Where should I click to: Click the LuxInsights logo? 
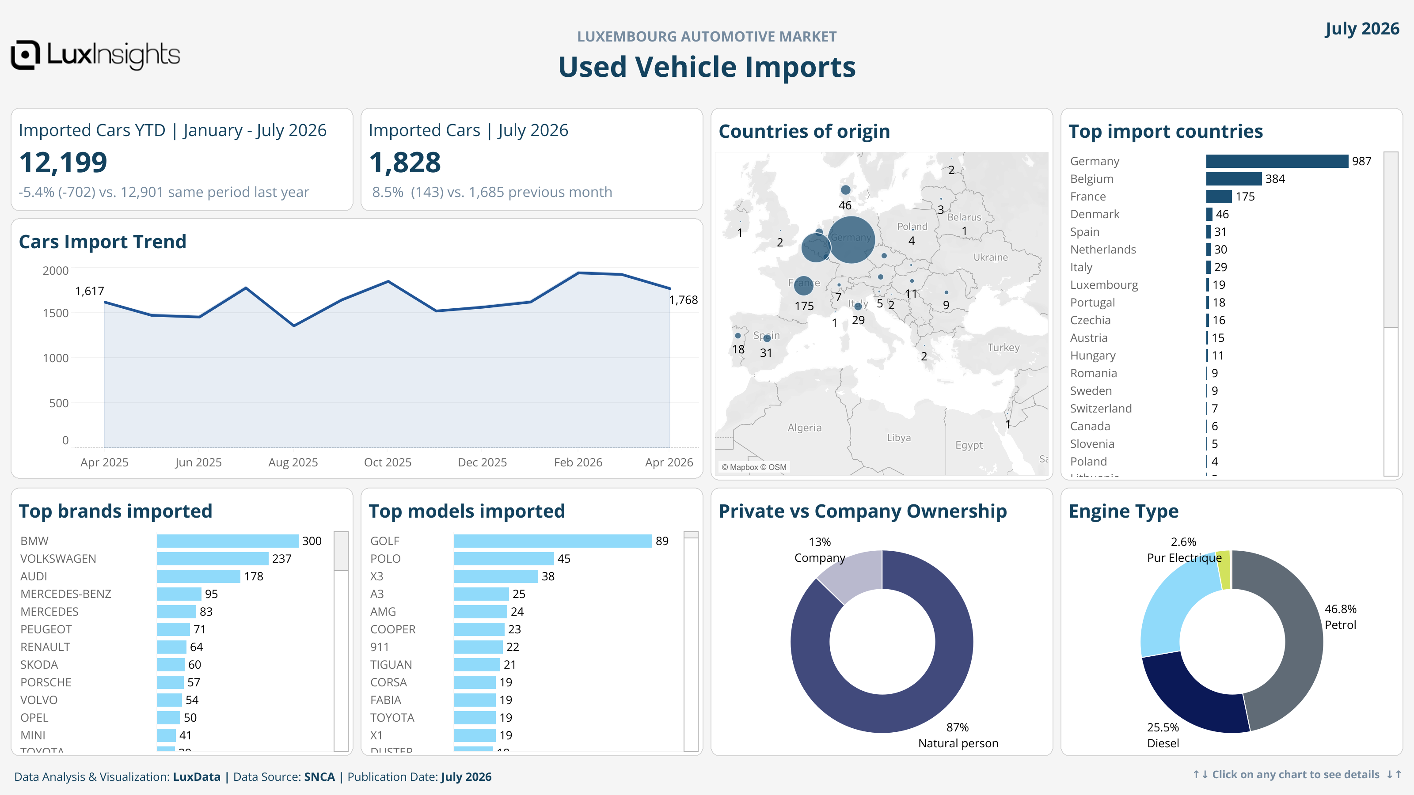[95, 55]
